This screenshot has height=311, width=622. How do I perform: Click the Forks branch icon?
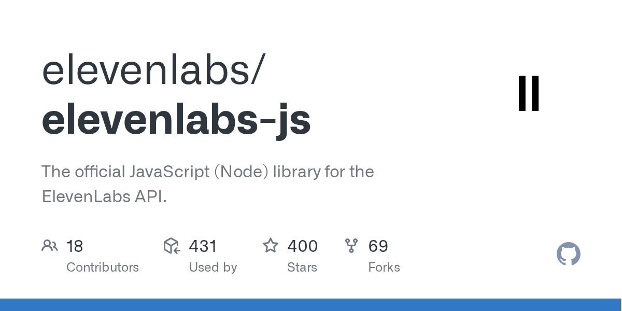[351, 246]
